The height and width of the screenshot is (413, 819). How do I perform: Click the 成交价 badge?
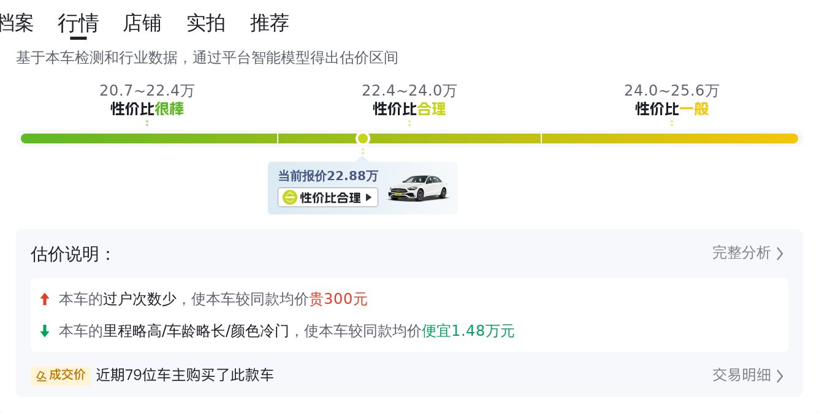coord(61,376)
